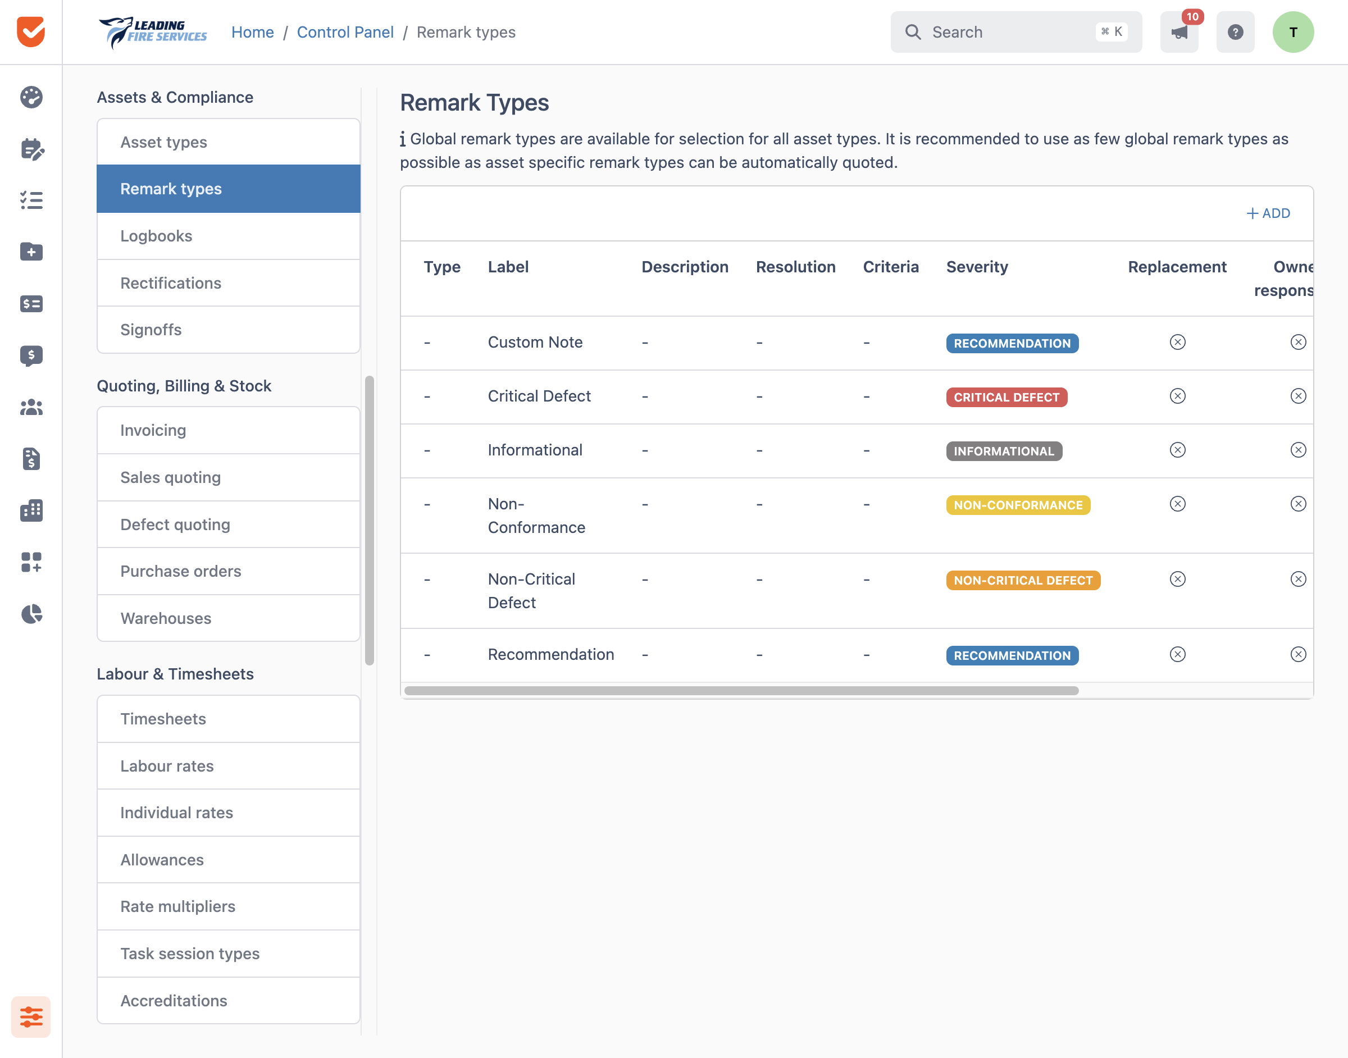This screenshot has height=1058, width=1348.
Task: Click the settings menu vertical scrollbar
Action: pyautogui.click(x=369, y=521)
